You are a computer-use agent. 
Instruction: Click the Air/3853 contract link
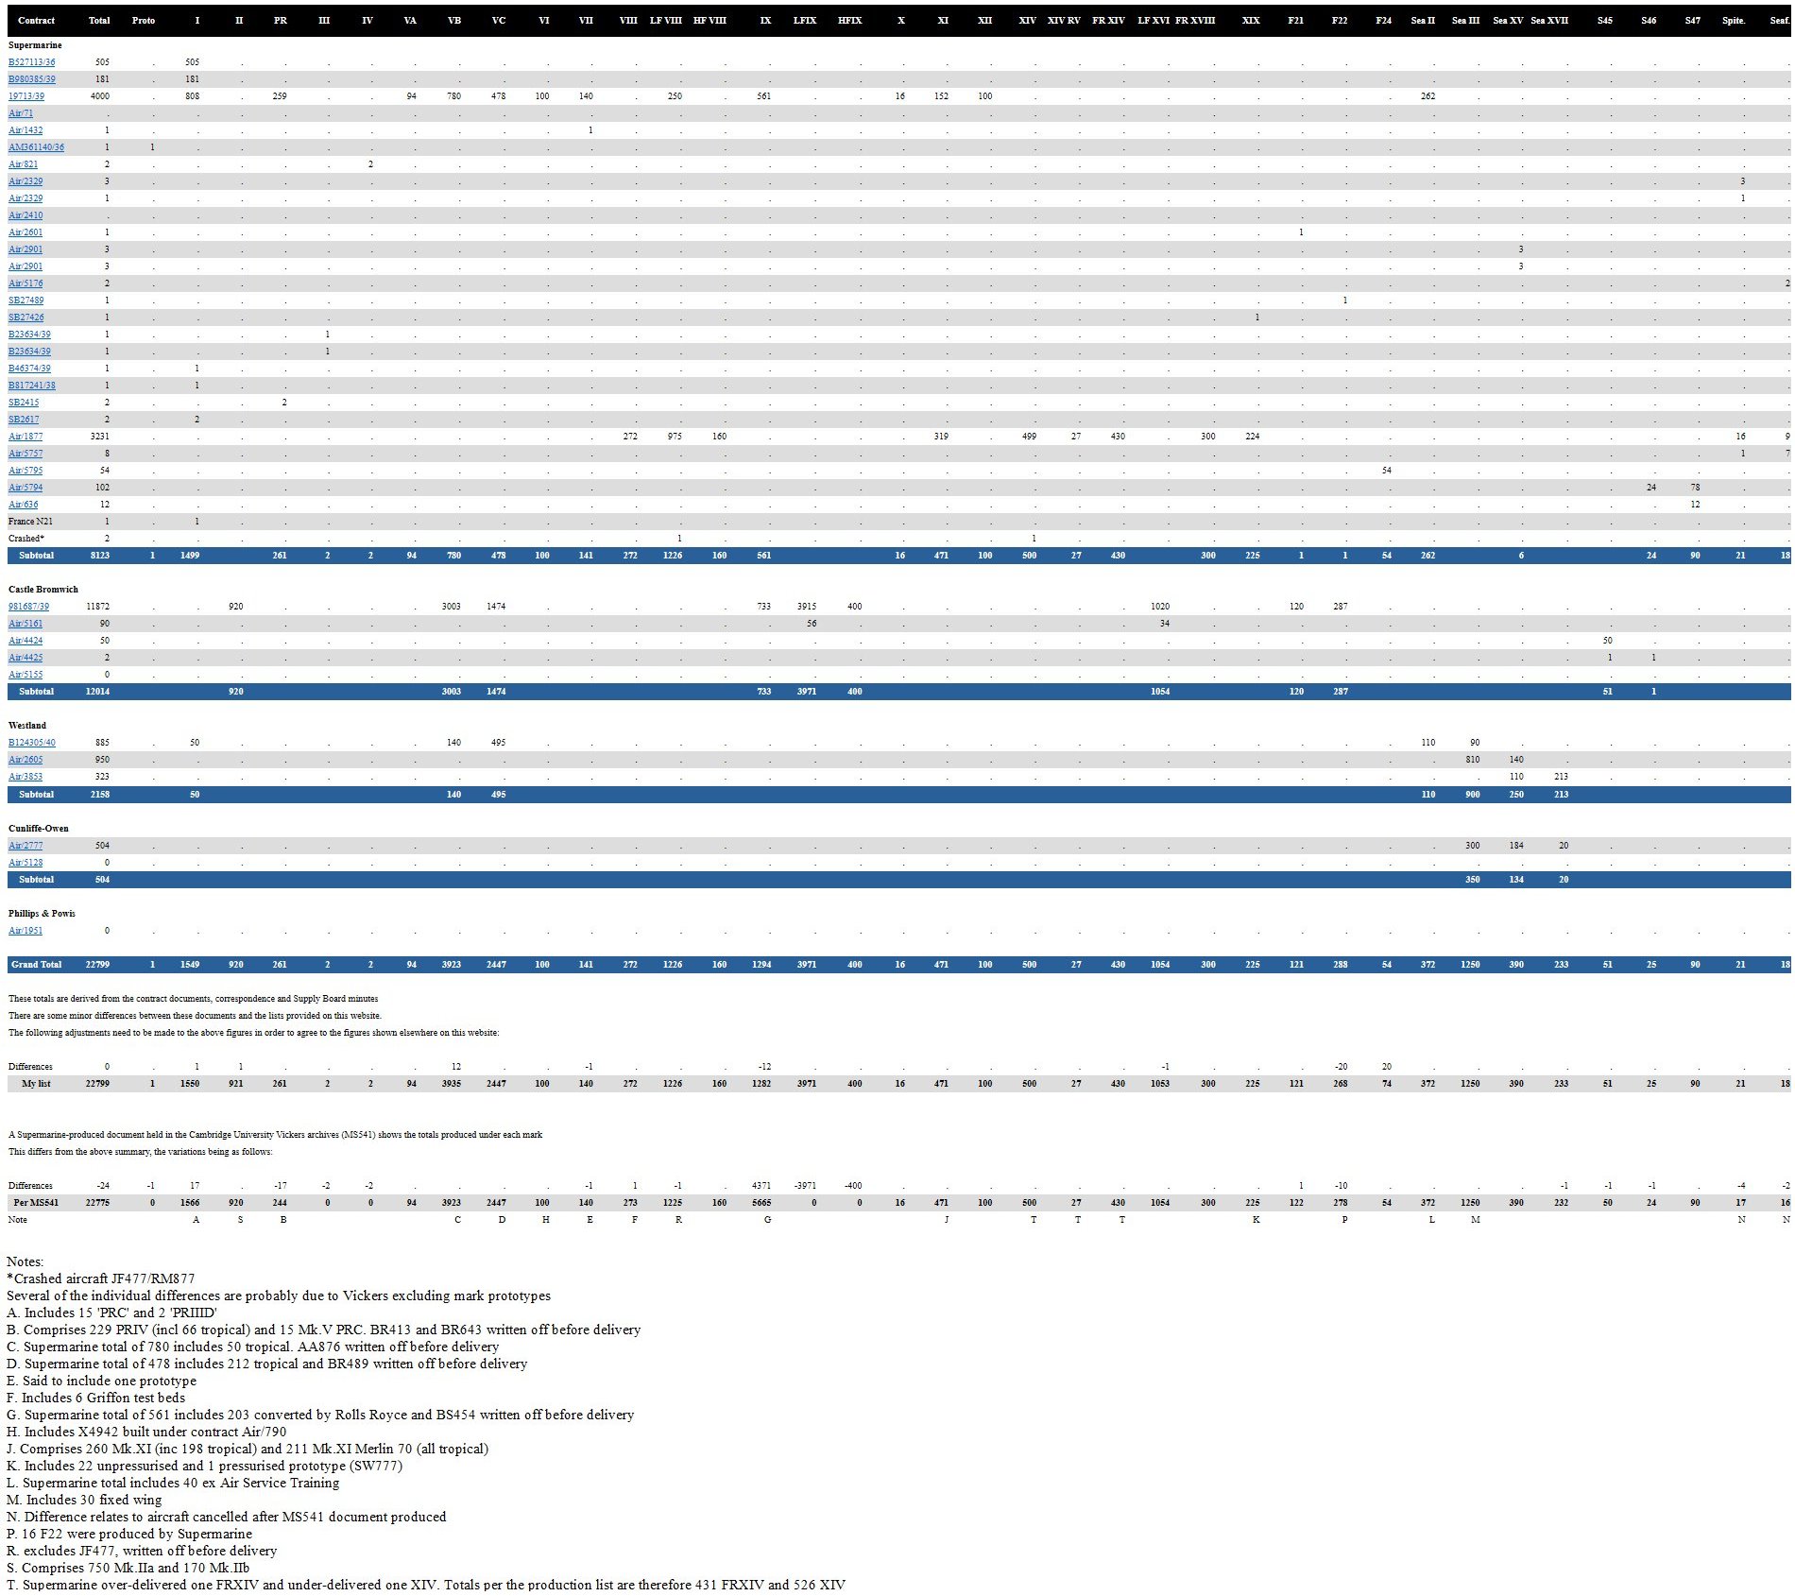pyautogui.click(x=25, y=777)
